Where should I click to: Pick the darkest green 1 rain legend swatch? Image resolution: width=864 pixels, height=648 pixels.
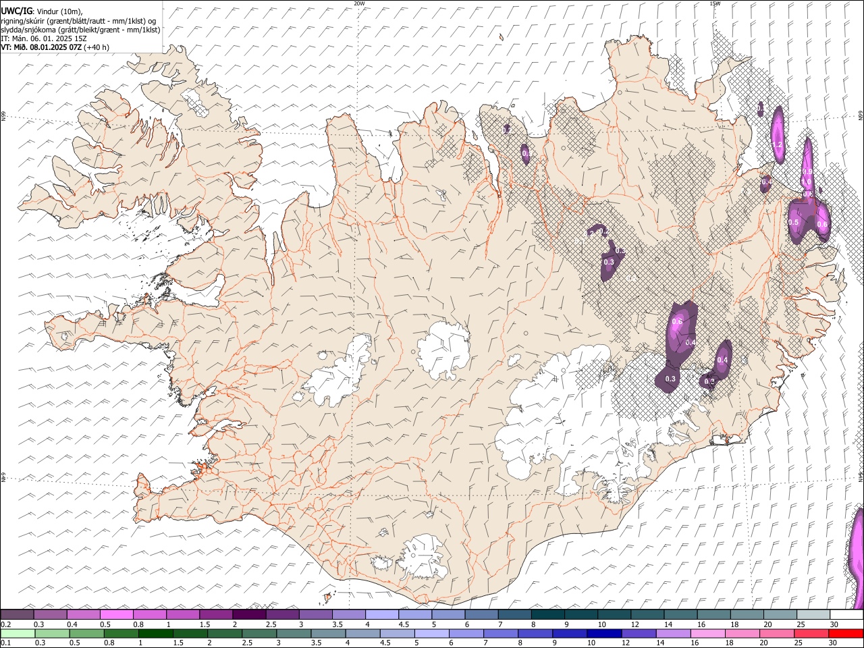pyautogui.click(x=156, y=634)
